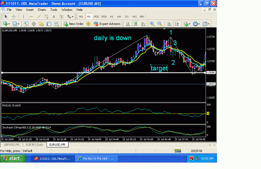Open the Charts menu
The height and width of the screenshot is (169, 261).
[x=42, y=10]
